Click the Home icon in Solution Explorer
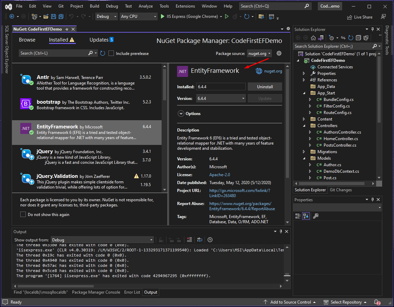 pyautogui.click(x=313, y=38)
